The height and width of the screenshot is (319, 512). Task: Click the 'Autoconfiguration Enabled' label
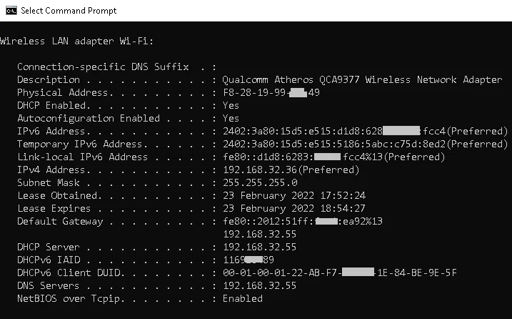click(89, 118)
